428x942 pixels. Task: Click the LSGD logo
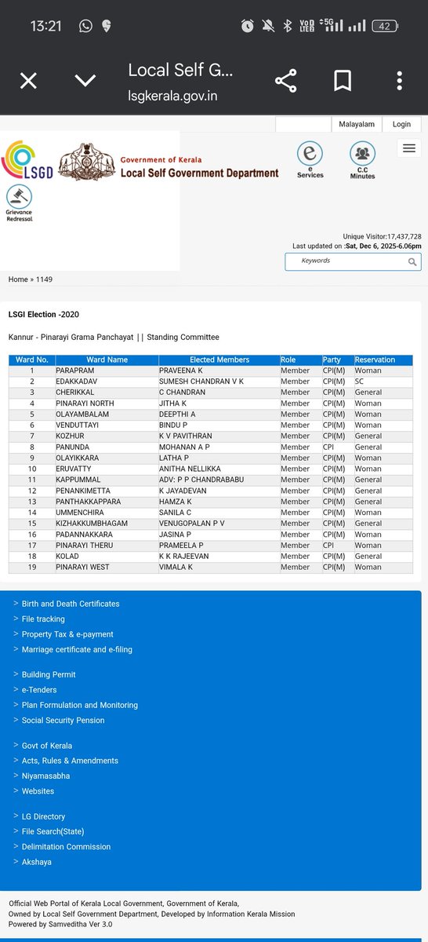(28, 159)
